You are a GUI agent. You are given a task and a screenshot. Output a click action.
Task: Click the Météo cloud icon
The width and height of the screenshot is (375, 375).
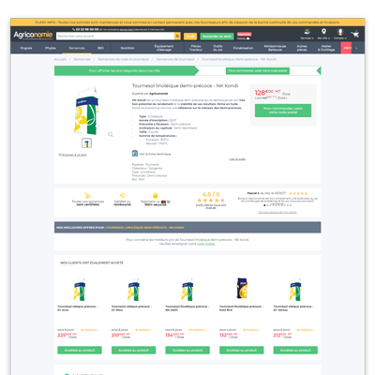pyautogui.click(x=247, y=38)
